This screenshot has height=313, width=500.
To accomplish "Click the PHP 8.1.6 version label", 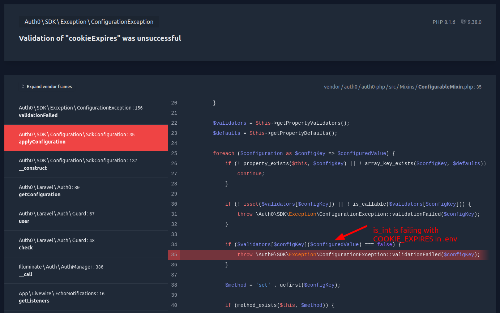I will tap(444, 22).
